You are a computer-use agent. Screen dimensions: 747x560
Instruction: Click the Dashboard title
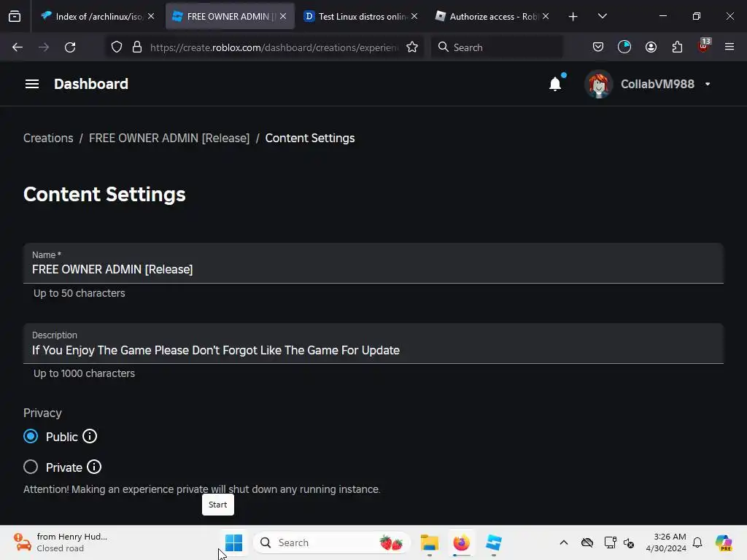point(91,85)
